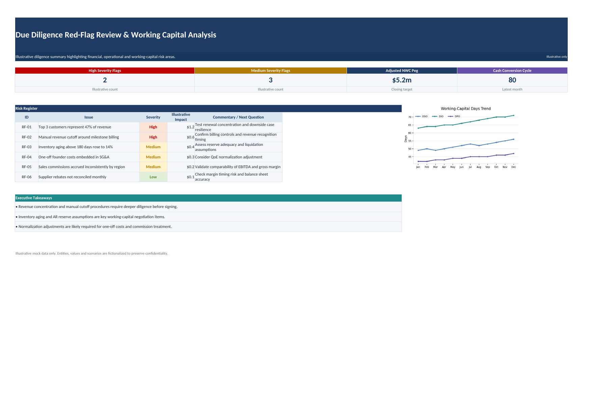Viewport: 592px width, 419px height.
Task: Click 'Consider QoE normalization adjustment' commentary
Action: tap(228, 157)
